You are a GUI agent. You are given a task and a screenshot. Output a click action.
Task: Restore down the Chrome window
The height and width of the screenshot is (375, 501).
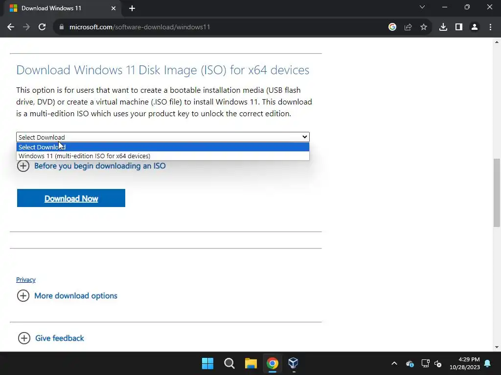pyautogui.click(x=467, y=7)
